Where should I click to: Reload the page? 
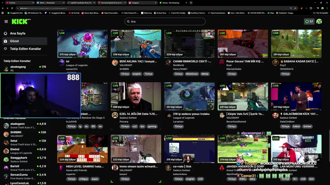(x=12, y=8)
